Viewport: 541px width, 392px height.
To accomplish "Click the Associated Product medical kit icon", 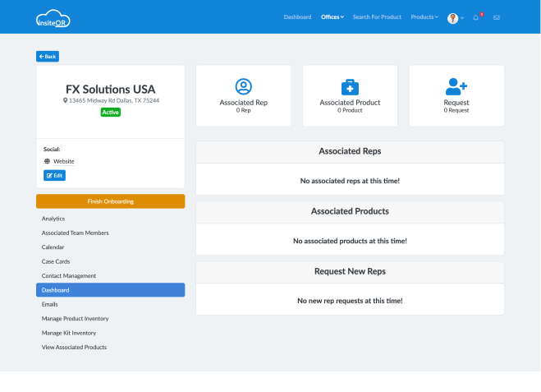I will pyautogui.click(x=350, y=87).
